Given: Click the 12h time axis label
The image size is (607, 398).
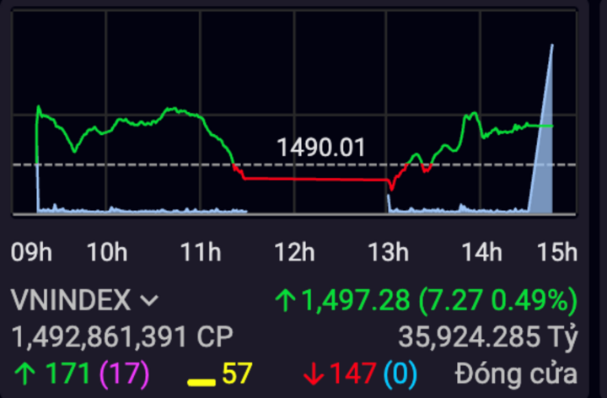Looking at the screenshot, I should tap(294, 252).
